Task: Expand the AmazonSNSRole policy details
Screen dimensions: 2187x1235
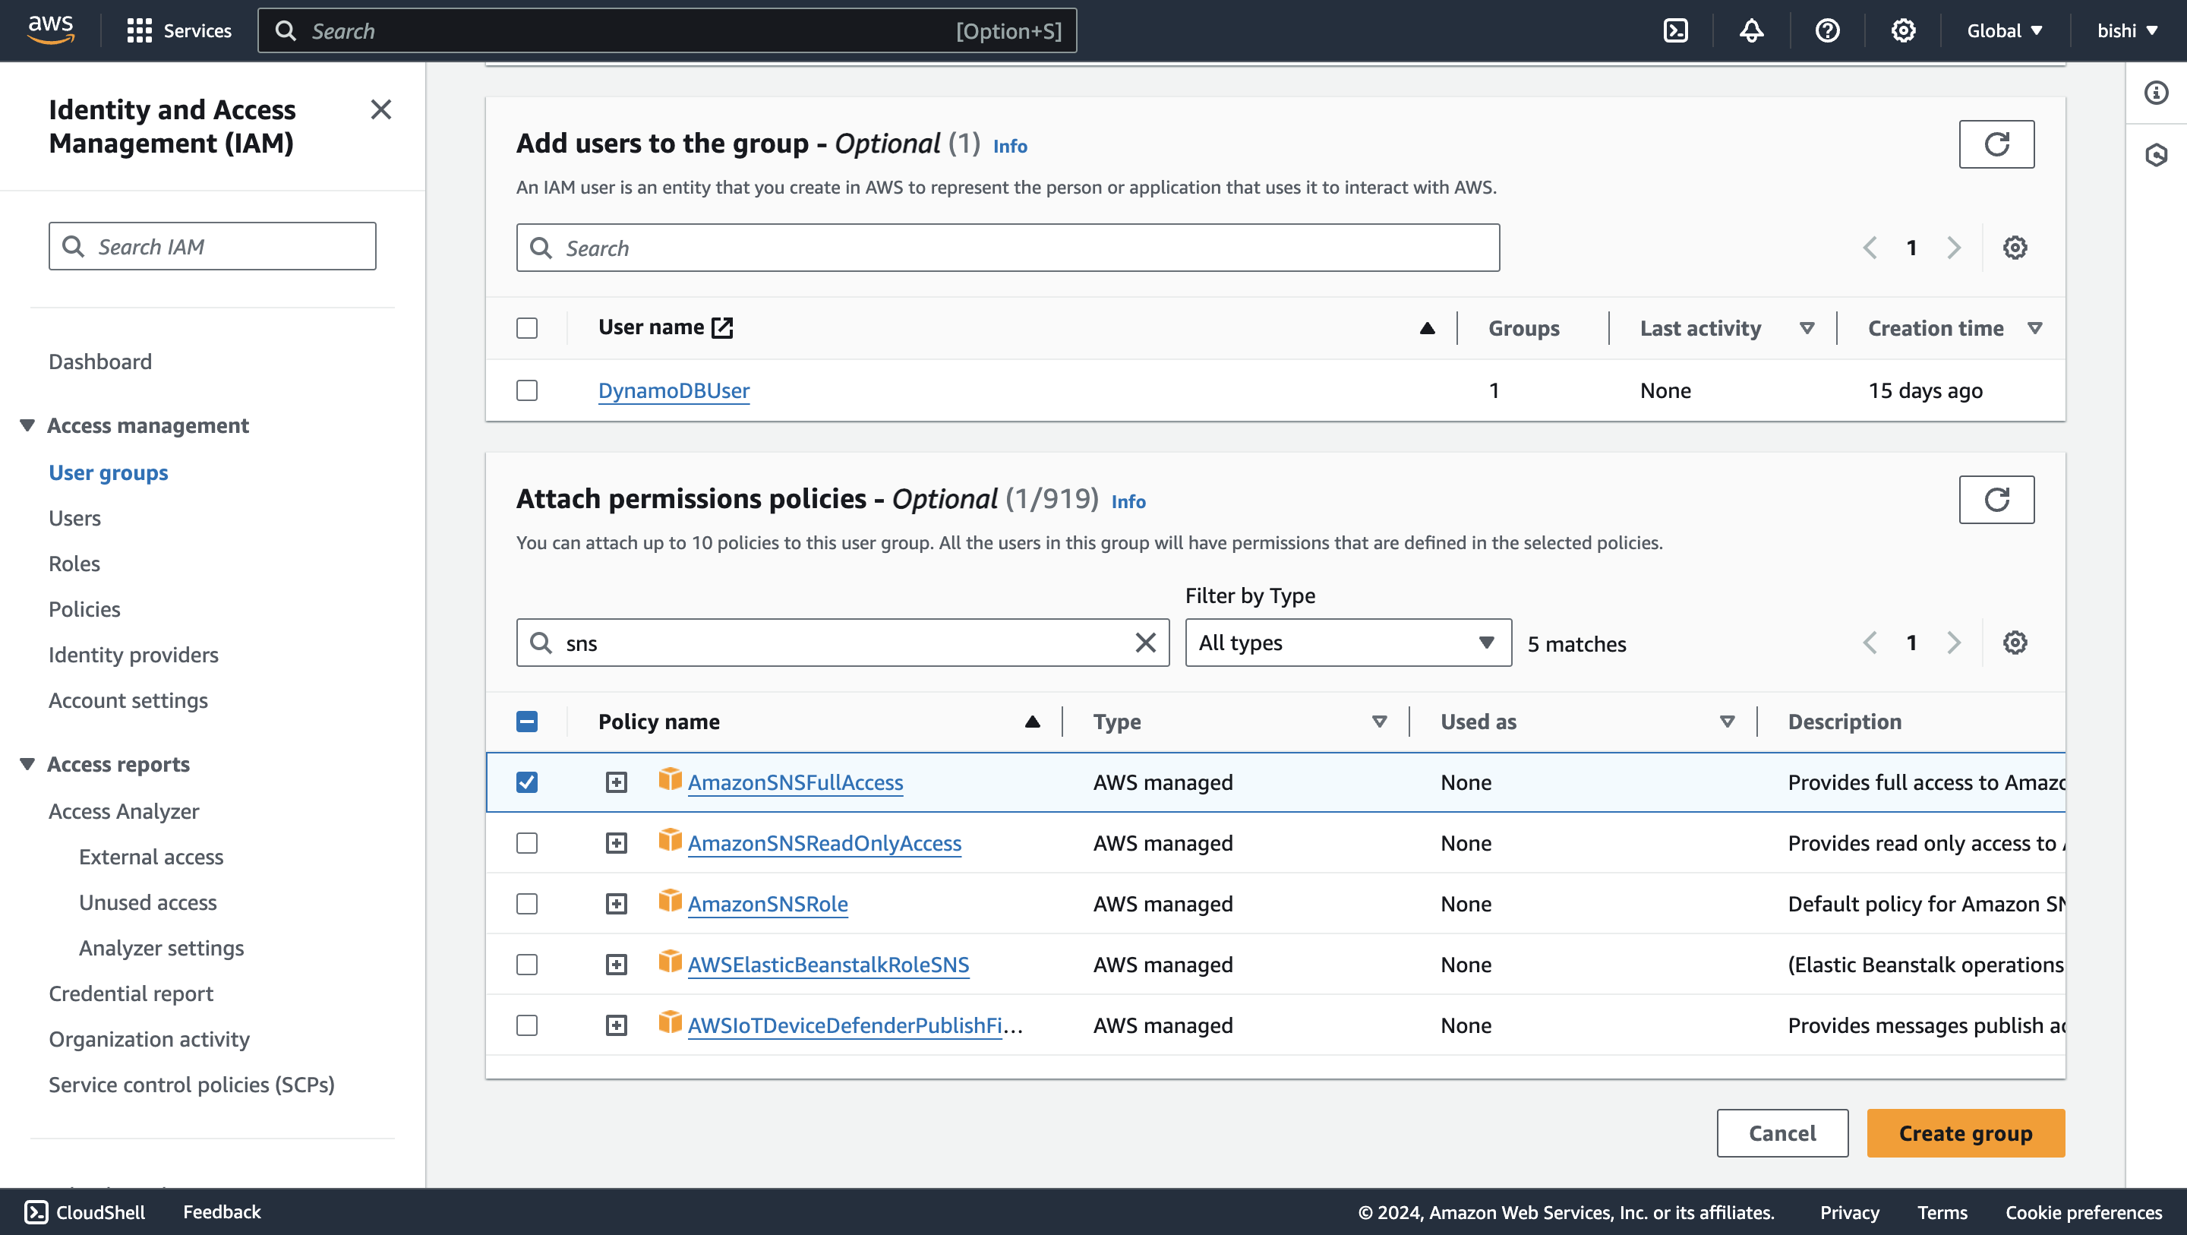Action: coord(617,905)
